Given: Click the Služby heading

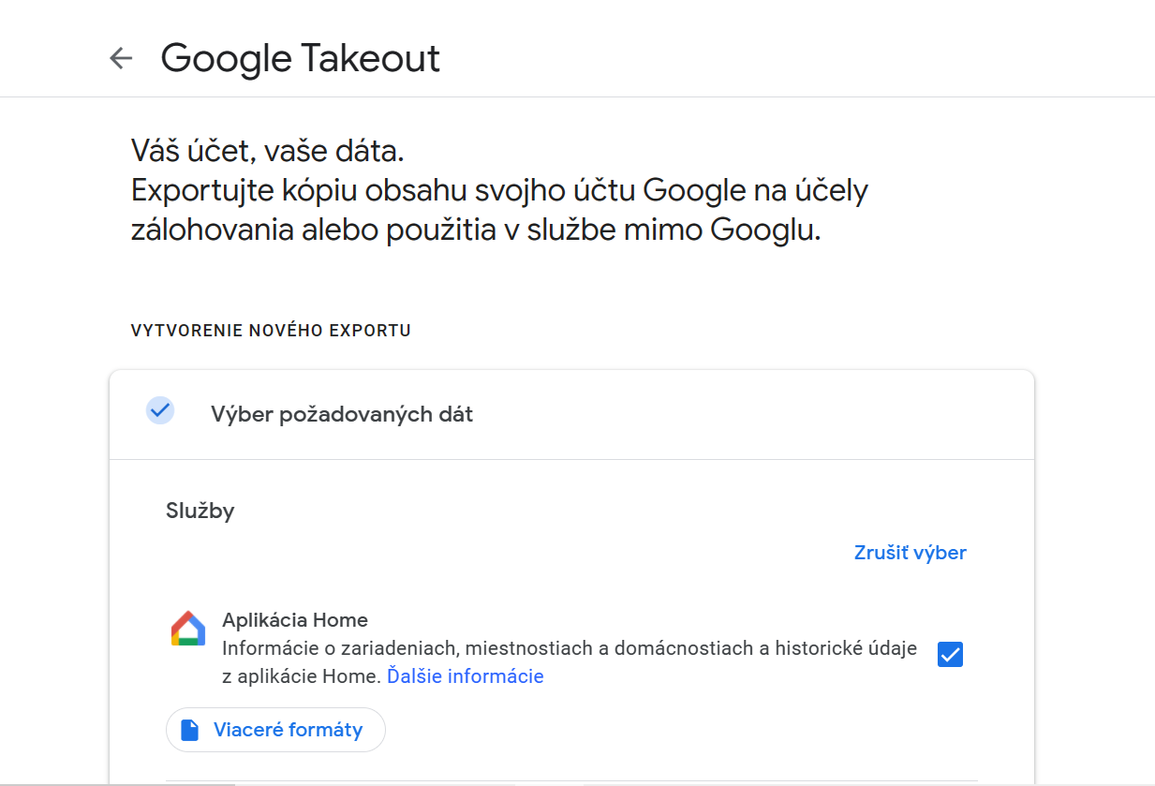Looking at the screenshot, I should coord(200,511).
